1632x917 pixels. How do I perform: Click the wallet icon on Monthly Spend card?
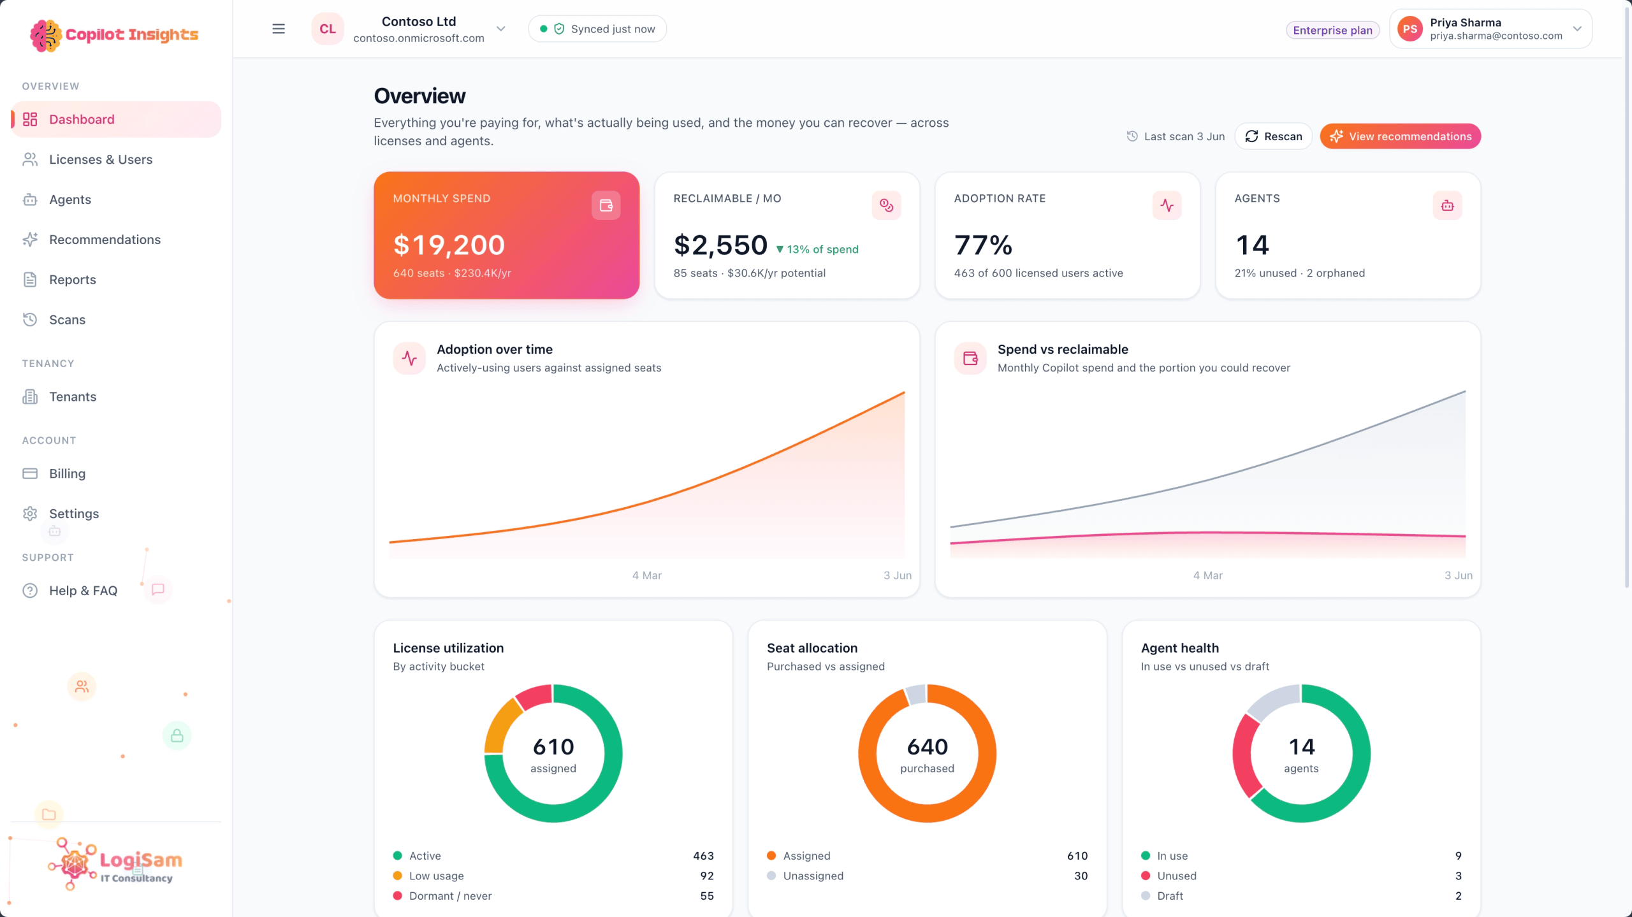(606, 205)
